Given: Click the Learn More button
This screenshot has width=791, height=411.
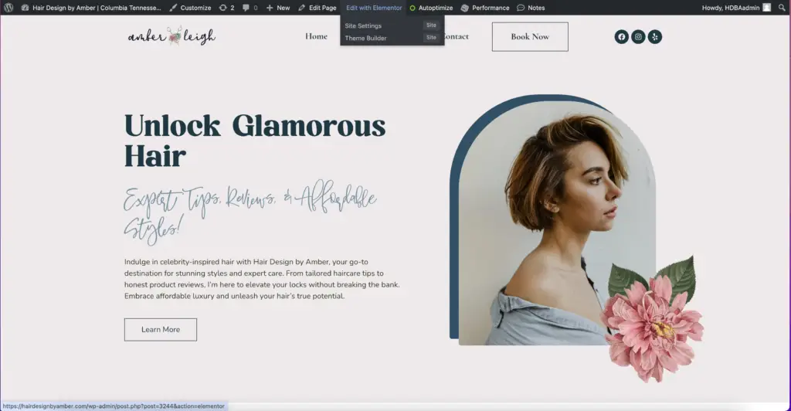Looking at the screenshot, I should point(161,330).
